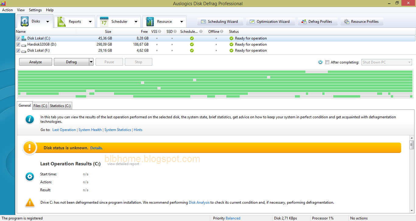The height and width of the screenshot is (221, 416).
Task: Select the General tab
Action: [x=25, y=105]
